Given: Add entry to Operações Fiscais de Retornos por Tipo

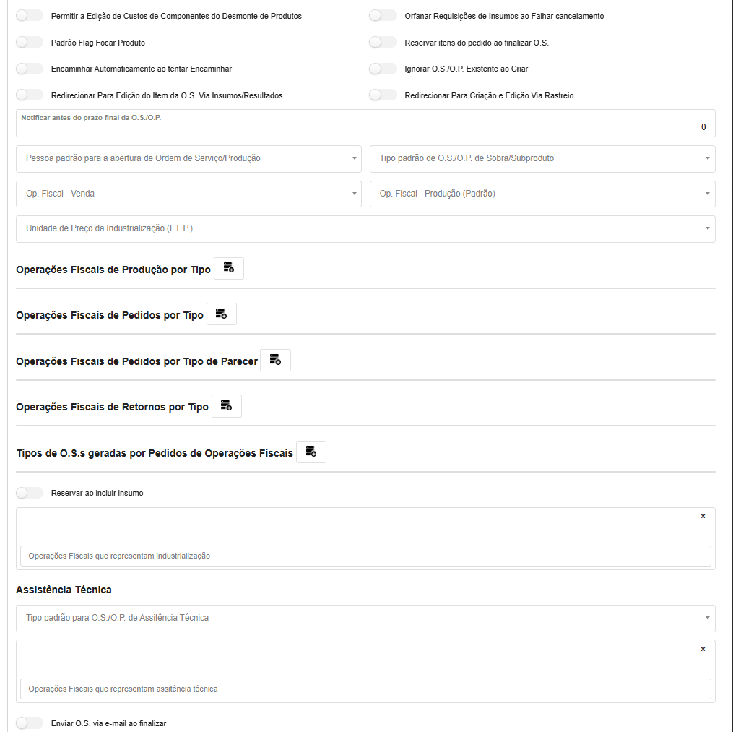Looking at the screenshot, I should click(226, 406).
